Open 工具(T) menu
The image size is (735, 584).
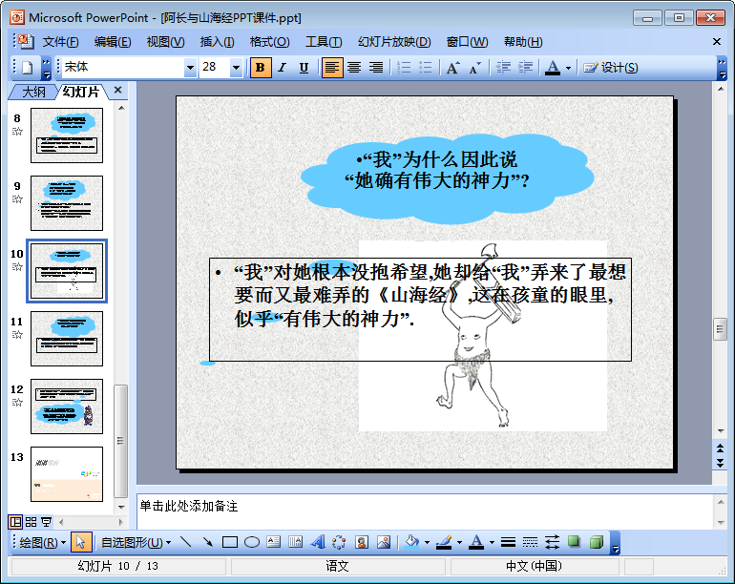coord(324,42)
